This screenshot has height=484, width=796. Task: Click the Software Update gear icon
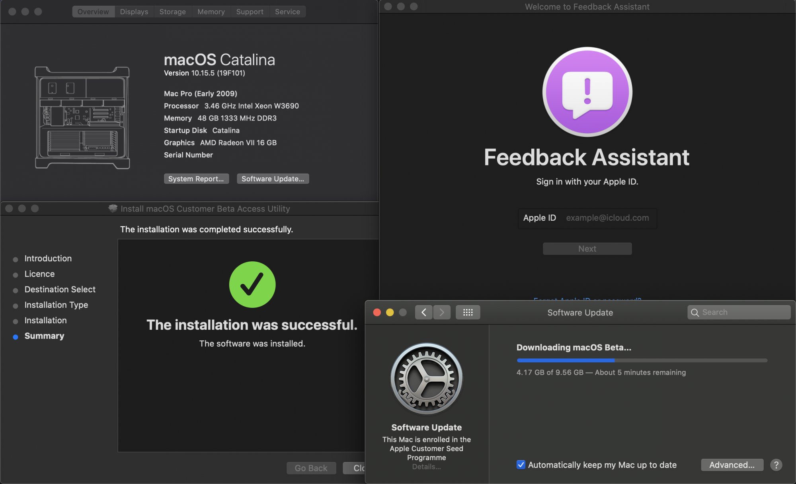427,379
